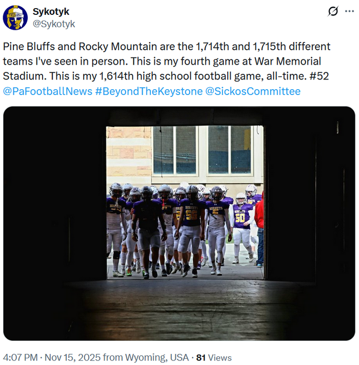Viewport: 359px width, 365px height.
Task: Click the Sykotyk Trojans profile avatar
Action: [15, 17]
